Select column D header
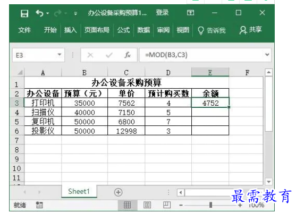This screenshot has height=213, width=296. 168,73
